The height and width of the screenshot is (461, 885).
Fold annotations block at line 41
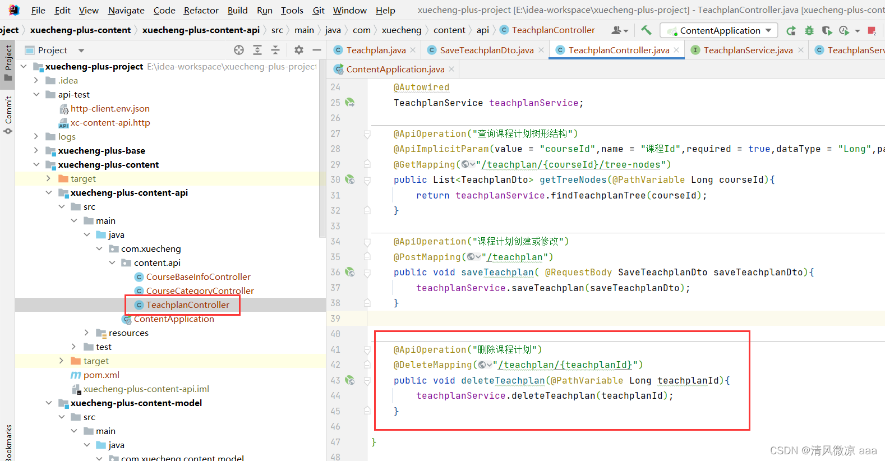(367, 350)
